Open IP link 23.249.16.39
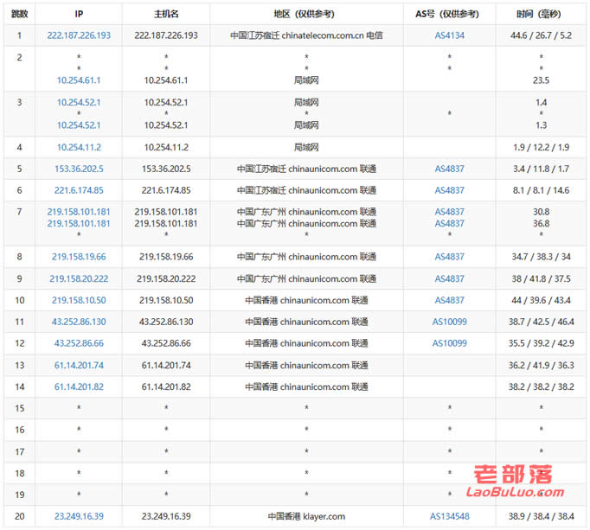This screenshot has height=530, width=590. pos(79,516)
